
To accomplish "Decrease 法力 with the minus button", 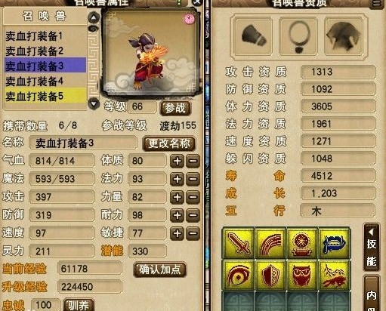I will click(193, 179).
